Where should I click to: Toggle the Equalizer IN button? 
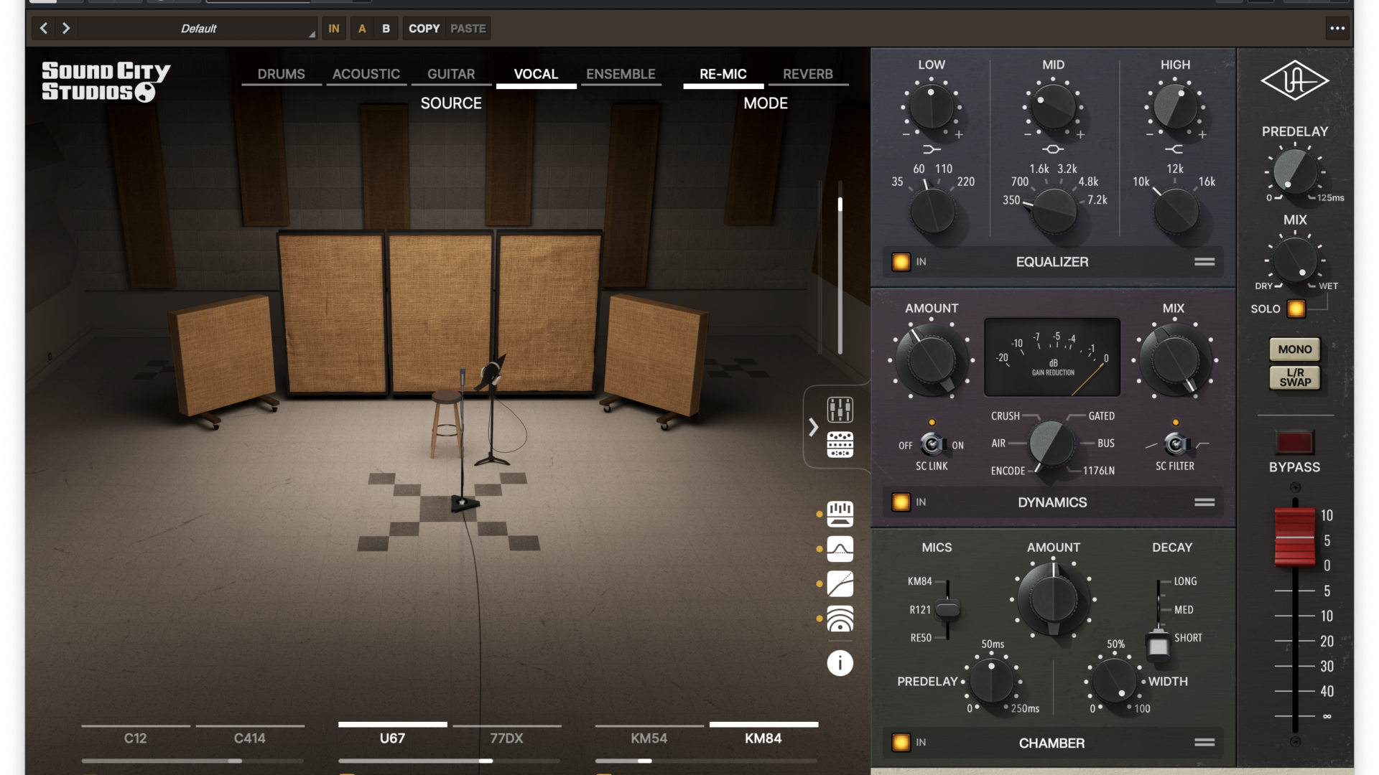pyautogui.click(x=901, y=262)
